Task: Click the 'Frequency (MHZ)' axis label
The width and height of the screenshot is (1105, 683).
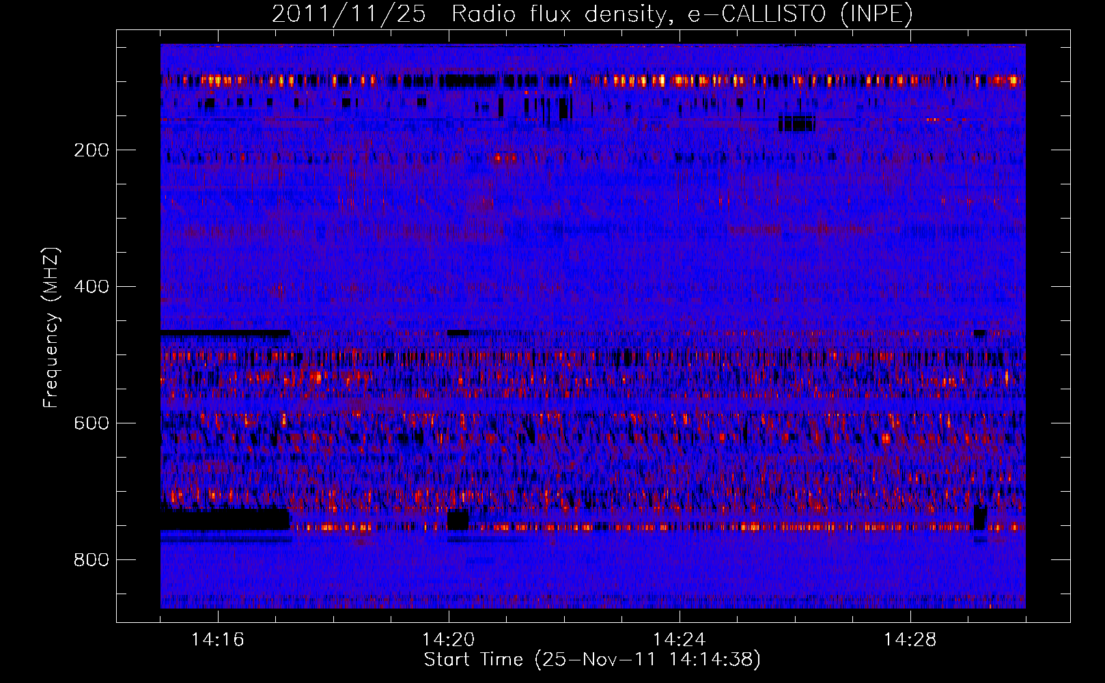Action: click(x=51, y=328)
